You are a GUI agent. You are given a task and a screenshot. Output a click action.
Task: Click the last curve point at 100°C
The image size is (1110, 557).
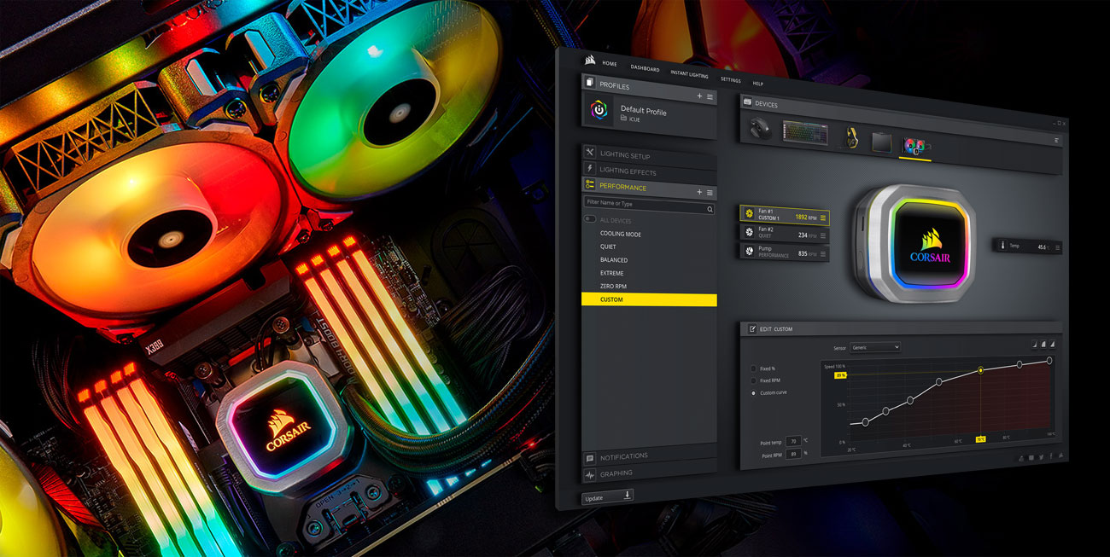pos(1049,360)
